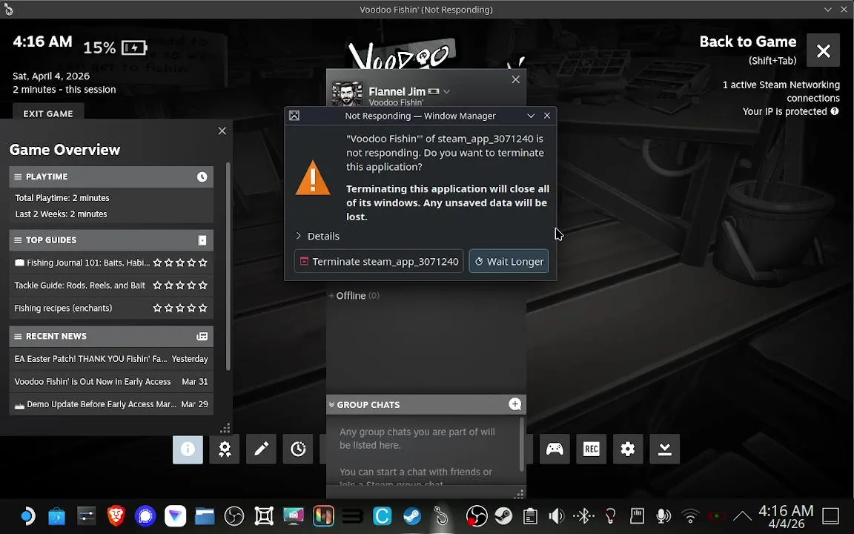This screenshot has width=854, height=534.
Task: Open the Notes pencil tool
Action: [x=262, y=449]
